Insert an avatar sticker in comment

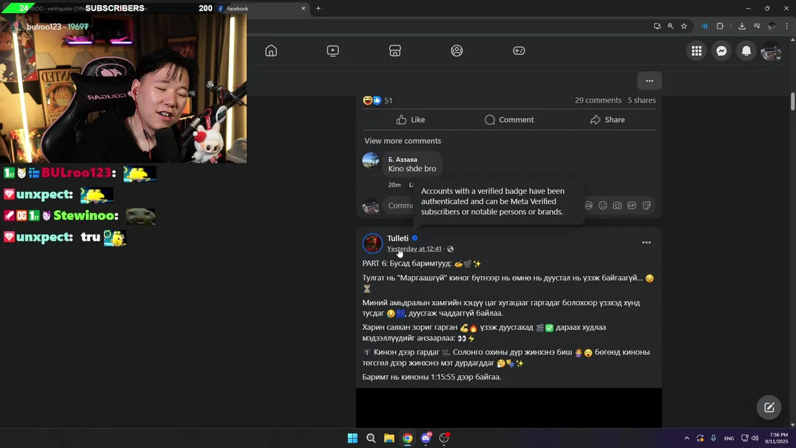tap(588, 205)
